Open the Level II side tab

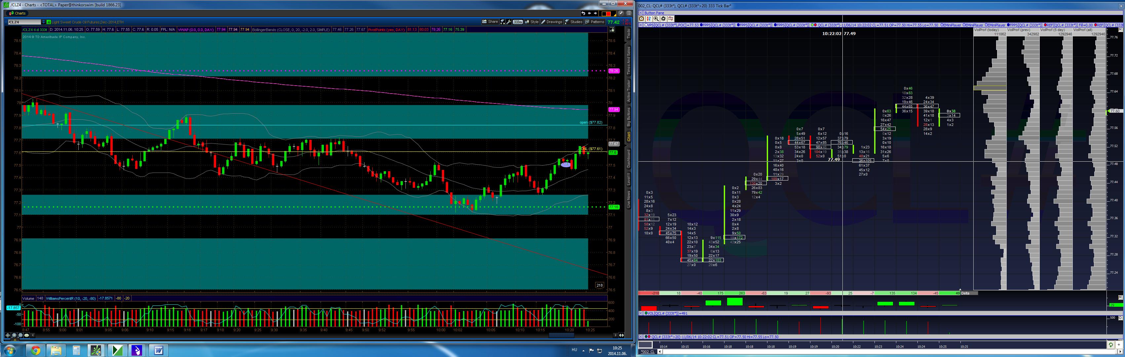pos(629,179)
